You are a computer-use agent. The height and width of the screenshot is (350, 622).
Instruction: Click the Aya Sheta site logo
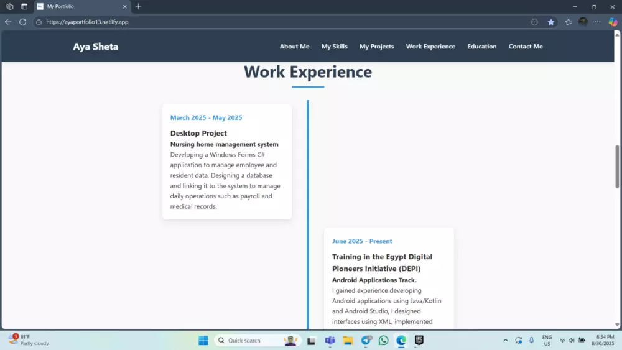(x=96, y=47)
